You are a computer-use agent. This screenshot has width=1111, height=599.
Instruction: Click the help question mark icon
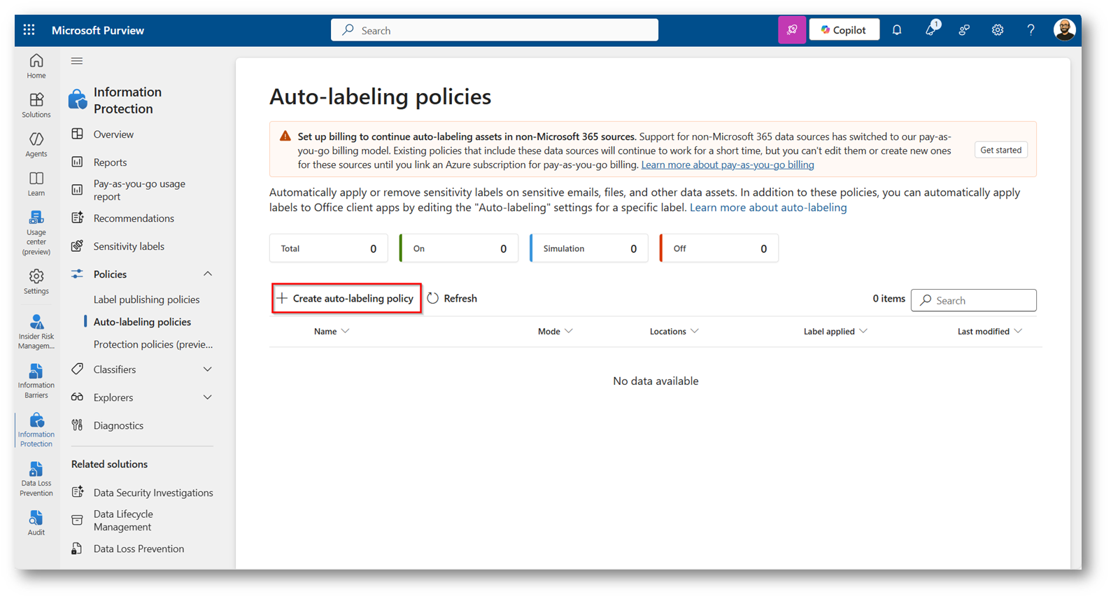coord(1031,30)
